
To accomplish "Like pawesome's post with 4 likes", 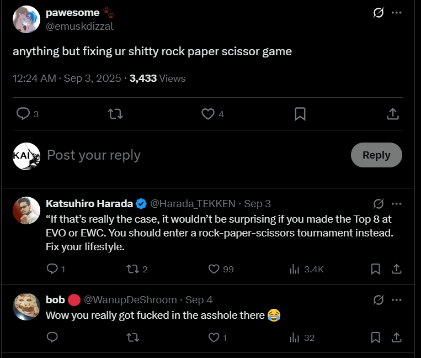I will coord(207,114).
